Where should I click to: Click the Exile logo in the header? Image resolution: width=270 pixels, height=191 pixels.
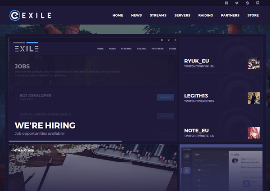[x=30, y=15]
